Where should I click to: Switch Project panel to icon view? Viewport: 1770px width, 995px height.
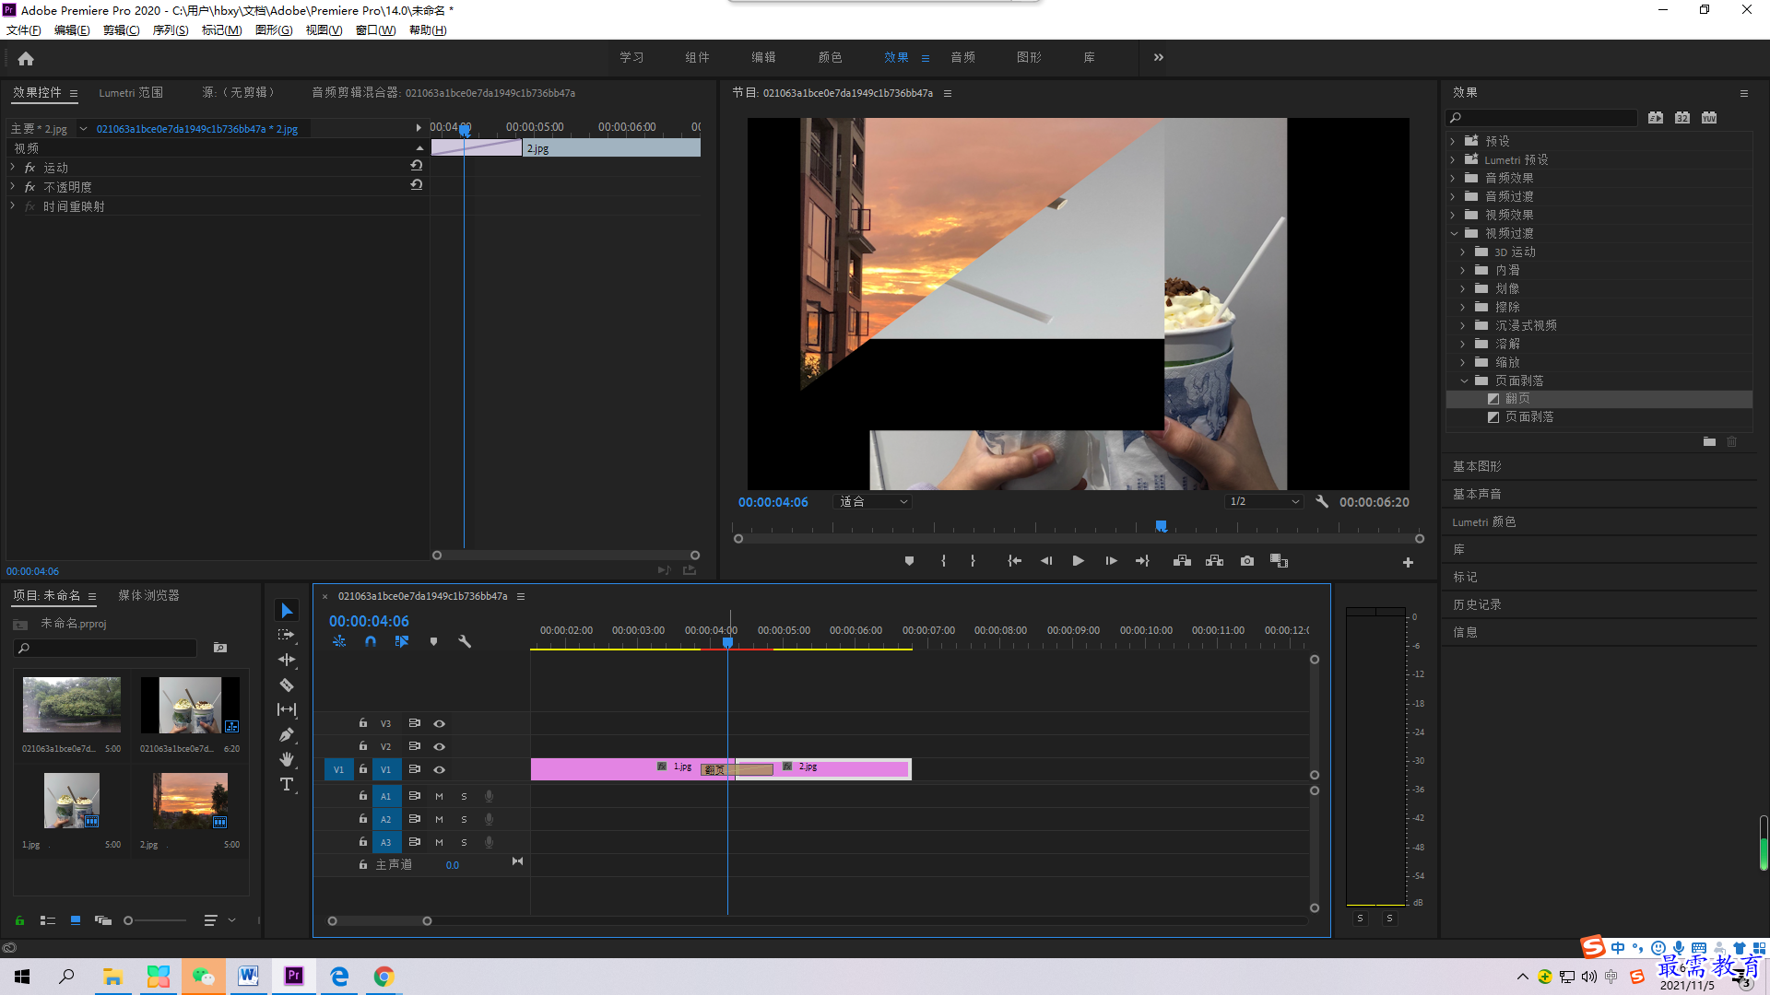click(76, 920)
